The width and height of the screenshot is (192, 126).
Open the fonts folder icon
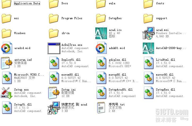coord(148,4)
